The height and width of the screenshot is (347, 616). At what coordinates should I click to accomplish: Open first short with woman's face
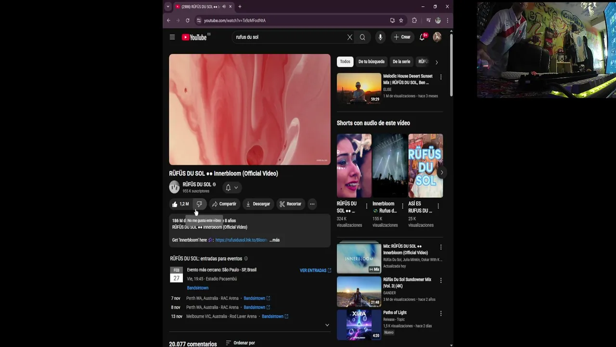coord(354,165)
